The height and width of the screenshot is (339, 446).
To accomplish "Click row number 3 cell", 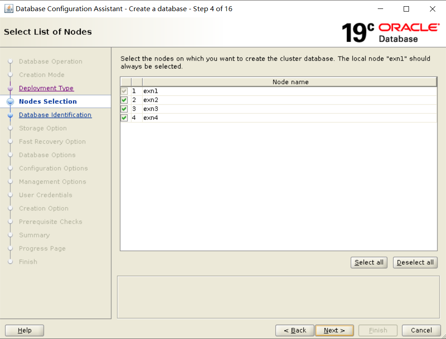I will [137, 109].
